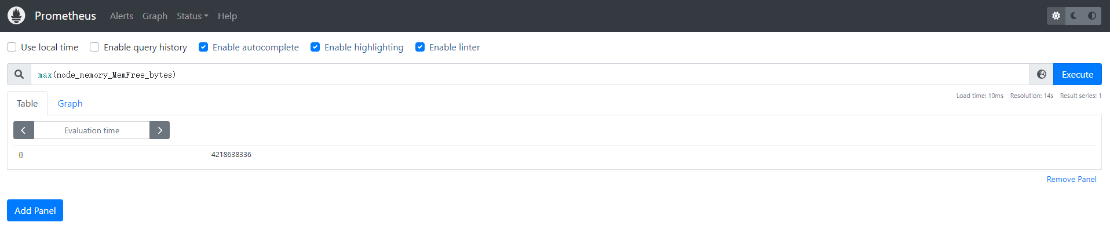Go to previous evaluation time
The image size is (1110, 226).
pyautogui.click(x=23, y=130)
